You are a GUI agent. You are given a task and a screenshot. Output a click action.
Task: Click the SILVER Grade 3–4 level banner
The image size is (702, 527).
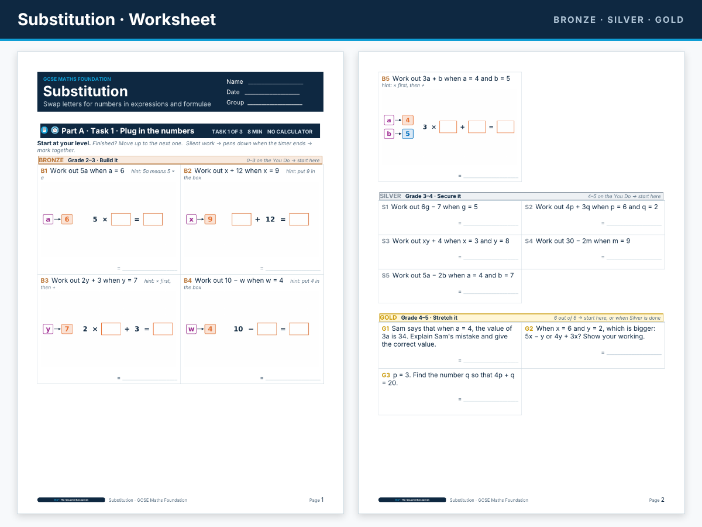pyautogui.click(x=521, y=196)
